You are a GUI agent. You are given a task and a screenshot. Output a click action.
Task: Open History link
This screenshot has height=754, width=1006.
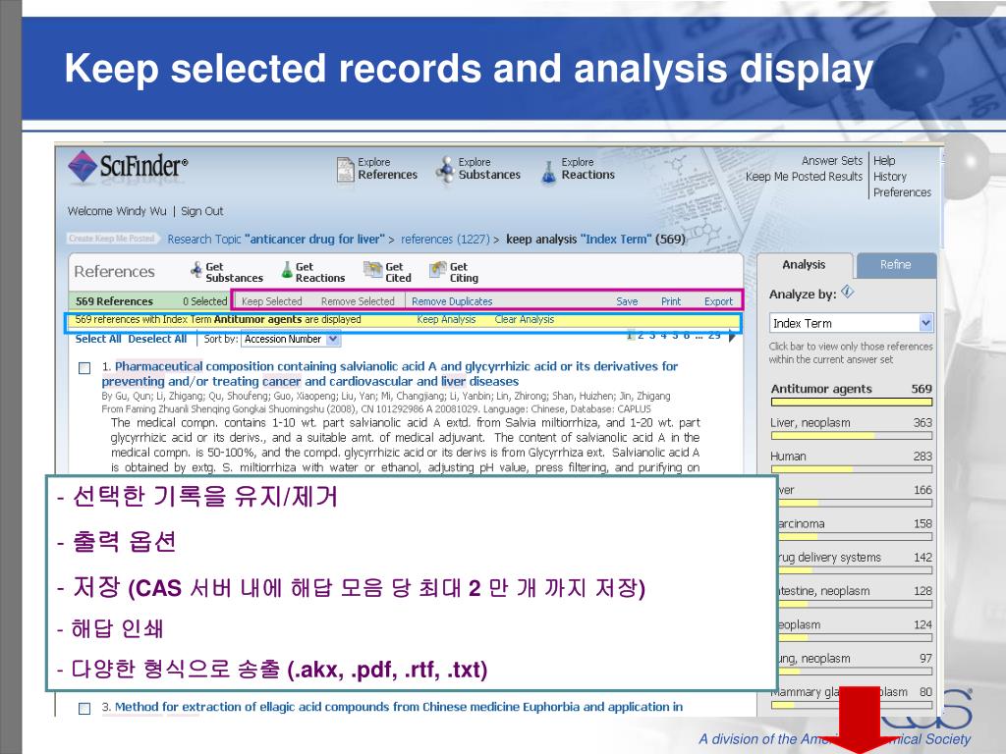tap(890, 177)
